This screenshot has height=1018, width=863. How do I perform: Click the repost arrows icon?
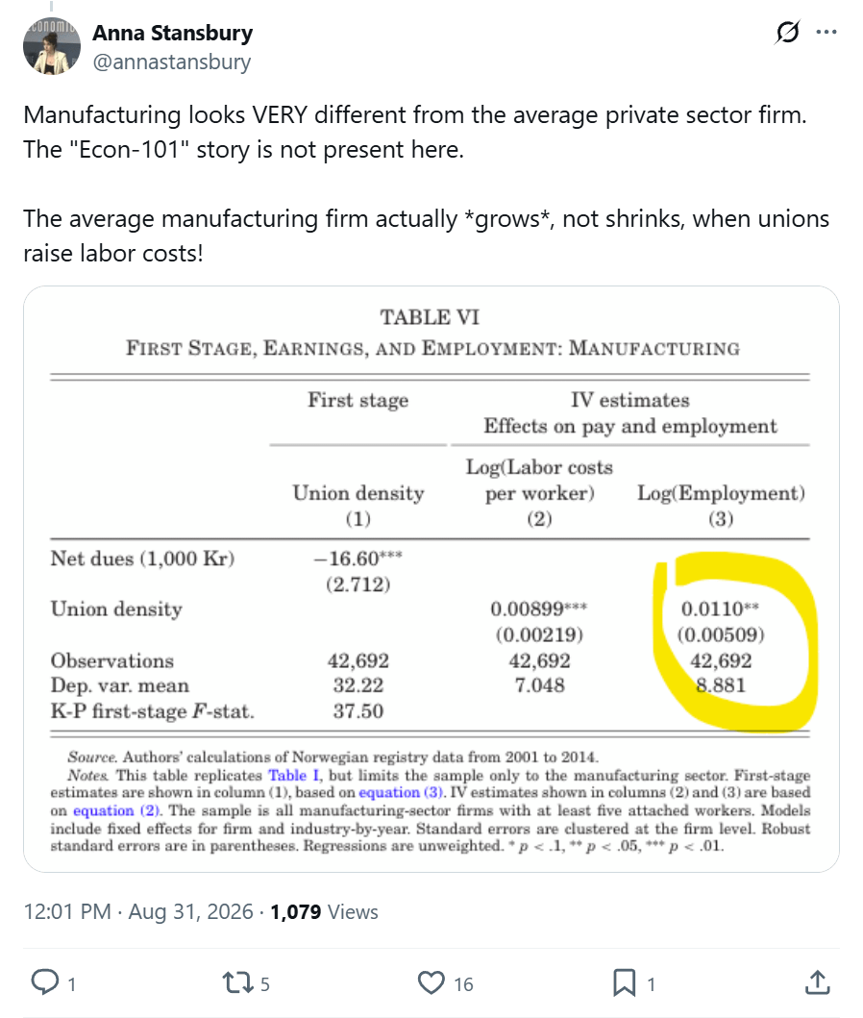tap(237, 982)
